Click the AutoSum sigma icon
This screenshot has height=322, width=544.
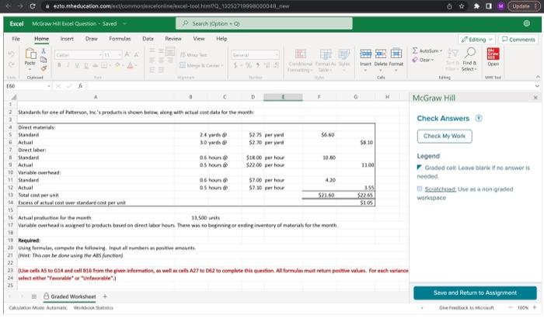(x=415, y=50)
